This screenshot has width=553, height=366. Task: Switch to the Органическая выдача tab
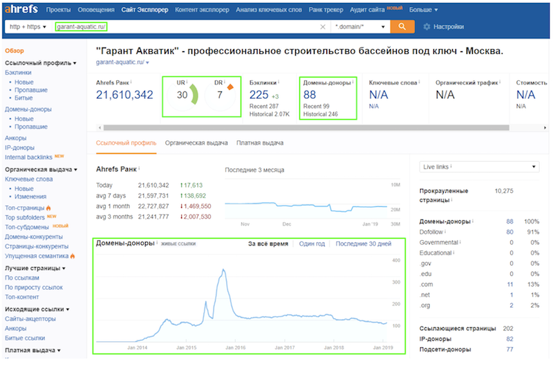pyautogui.click(x=196, y=143)
